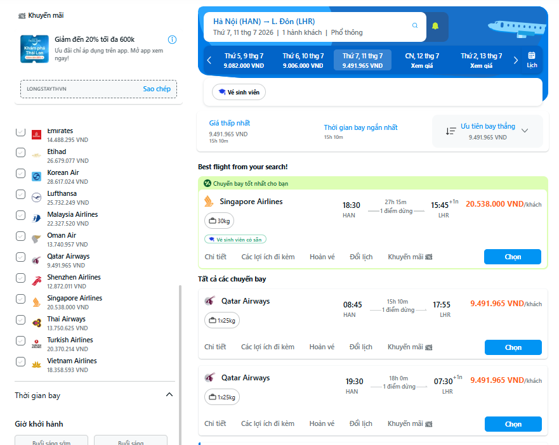Toggle the Shenzhen Airlines checkbox
The height and width of the screenshot is (445, 559).
21,278
